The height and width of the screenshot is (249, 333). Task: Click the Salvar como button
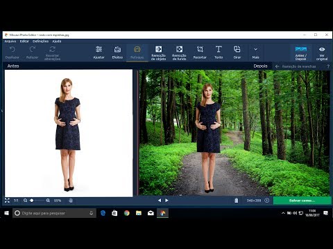[302, 201]
